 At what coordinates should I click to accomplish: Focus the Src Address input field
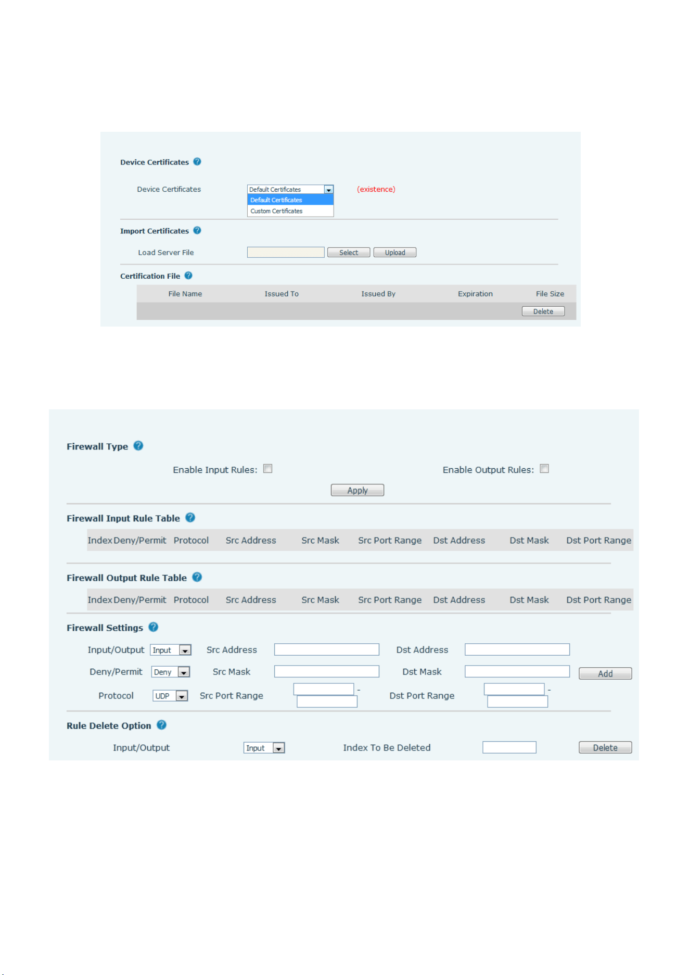click(327, 649)
